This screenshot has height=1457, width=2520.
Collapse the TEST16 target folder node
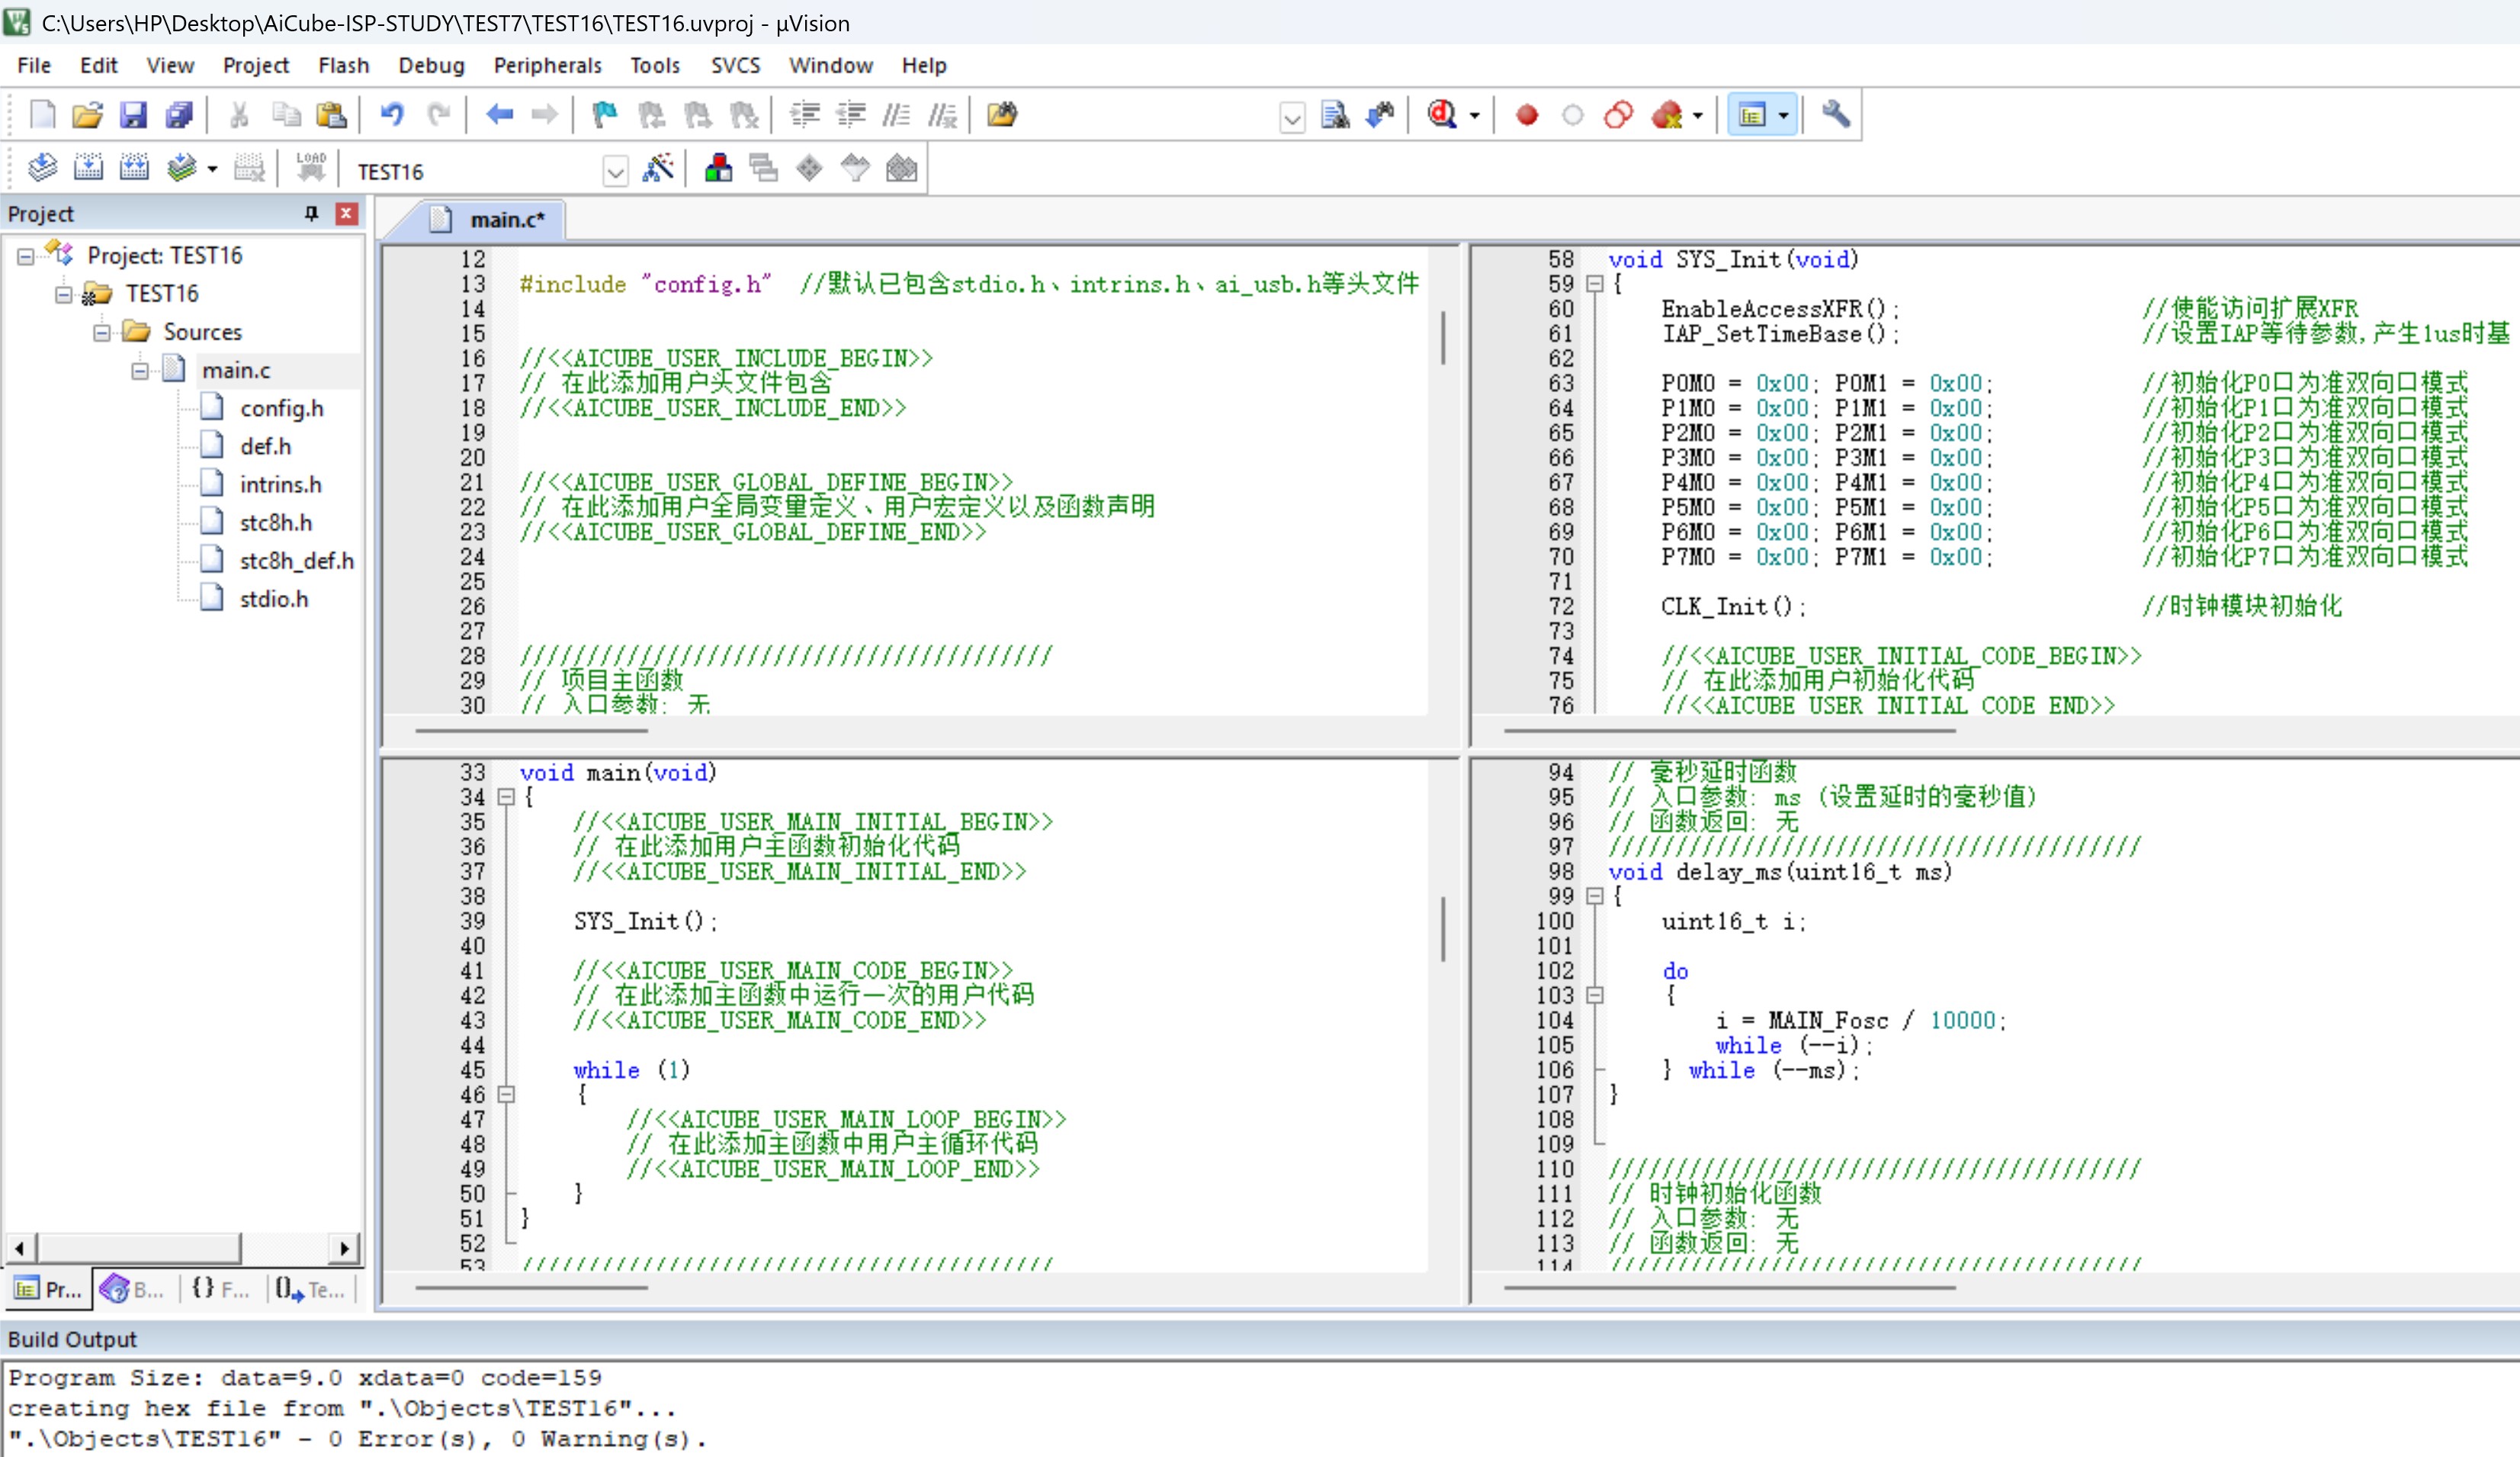tap(63, 294)
